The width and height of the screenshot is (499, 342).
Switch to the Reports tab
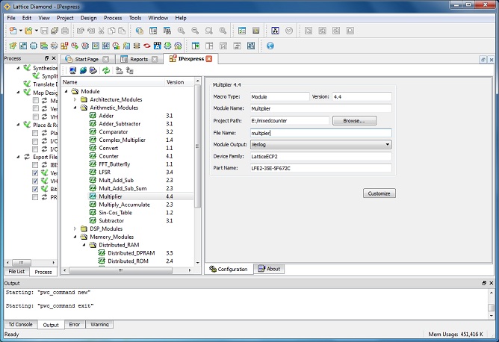point(138,58)
